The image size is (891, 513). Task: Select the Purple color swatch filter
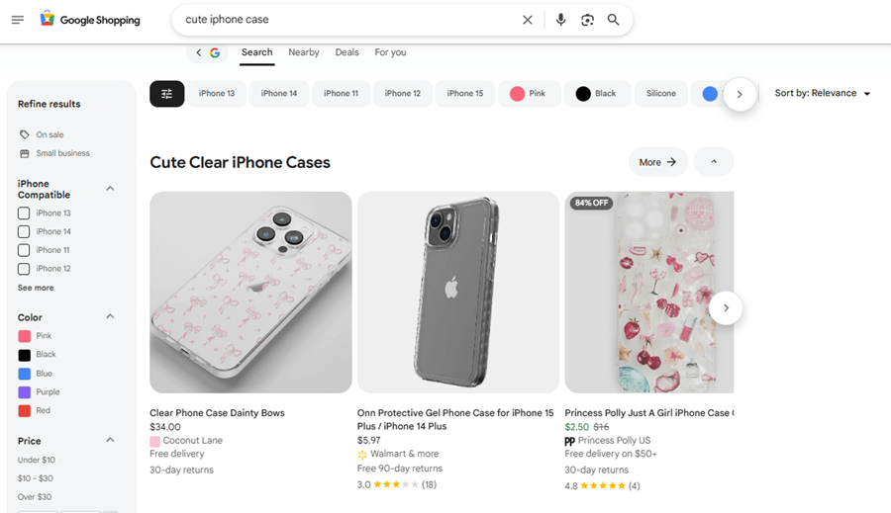(25, 392)
